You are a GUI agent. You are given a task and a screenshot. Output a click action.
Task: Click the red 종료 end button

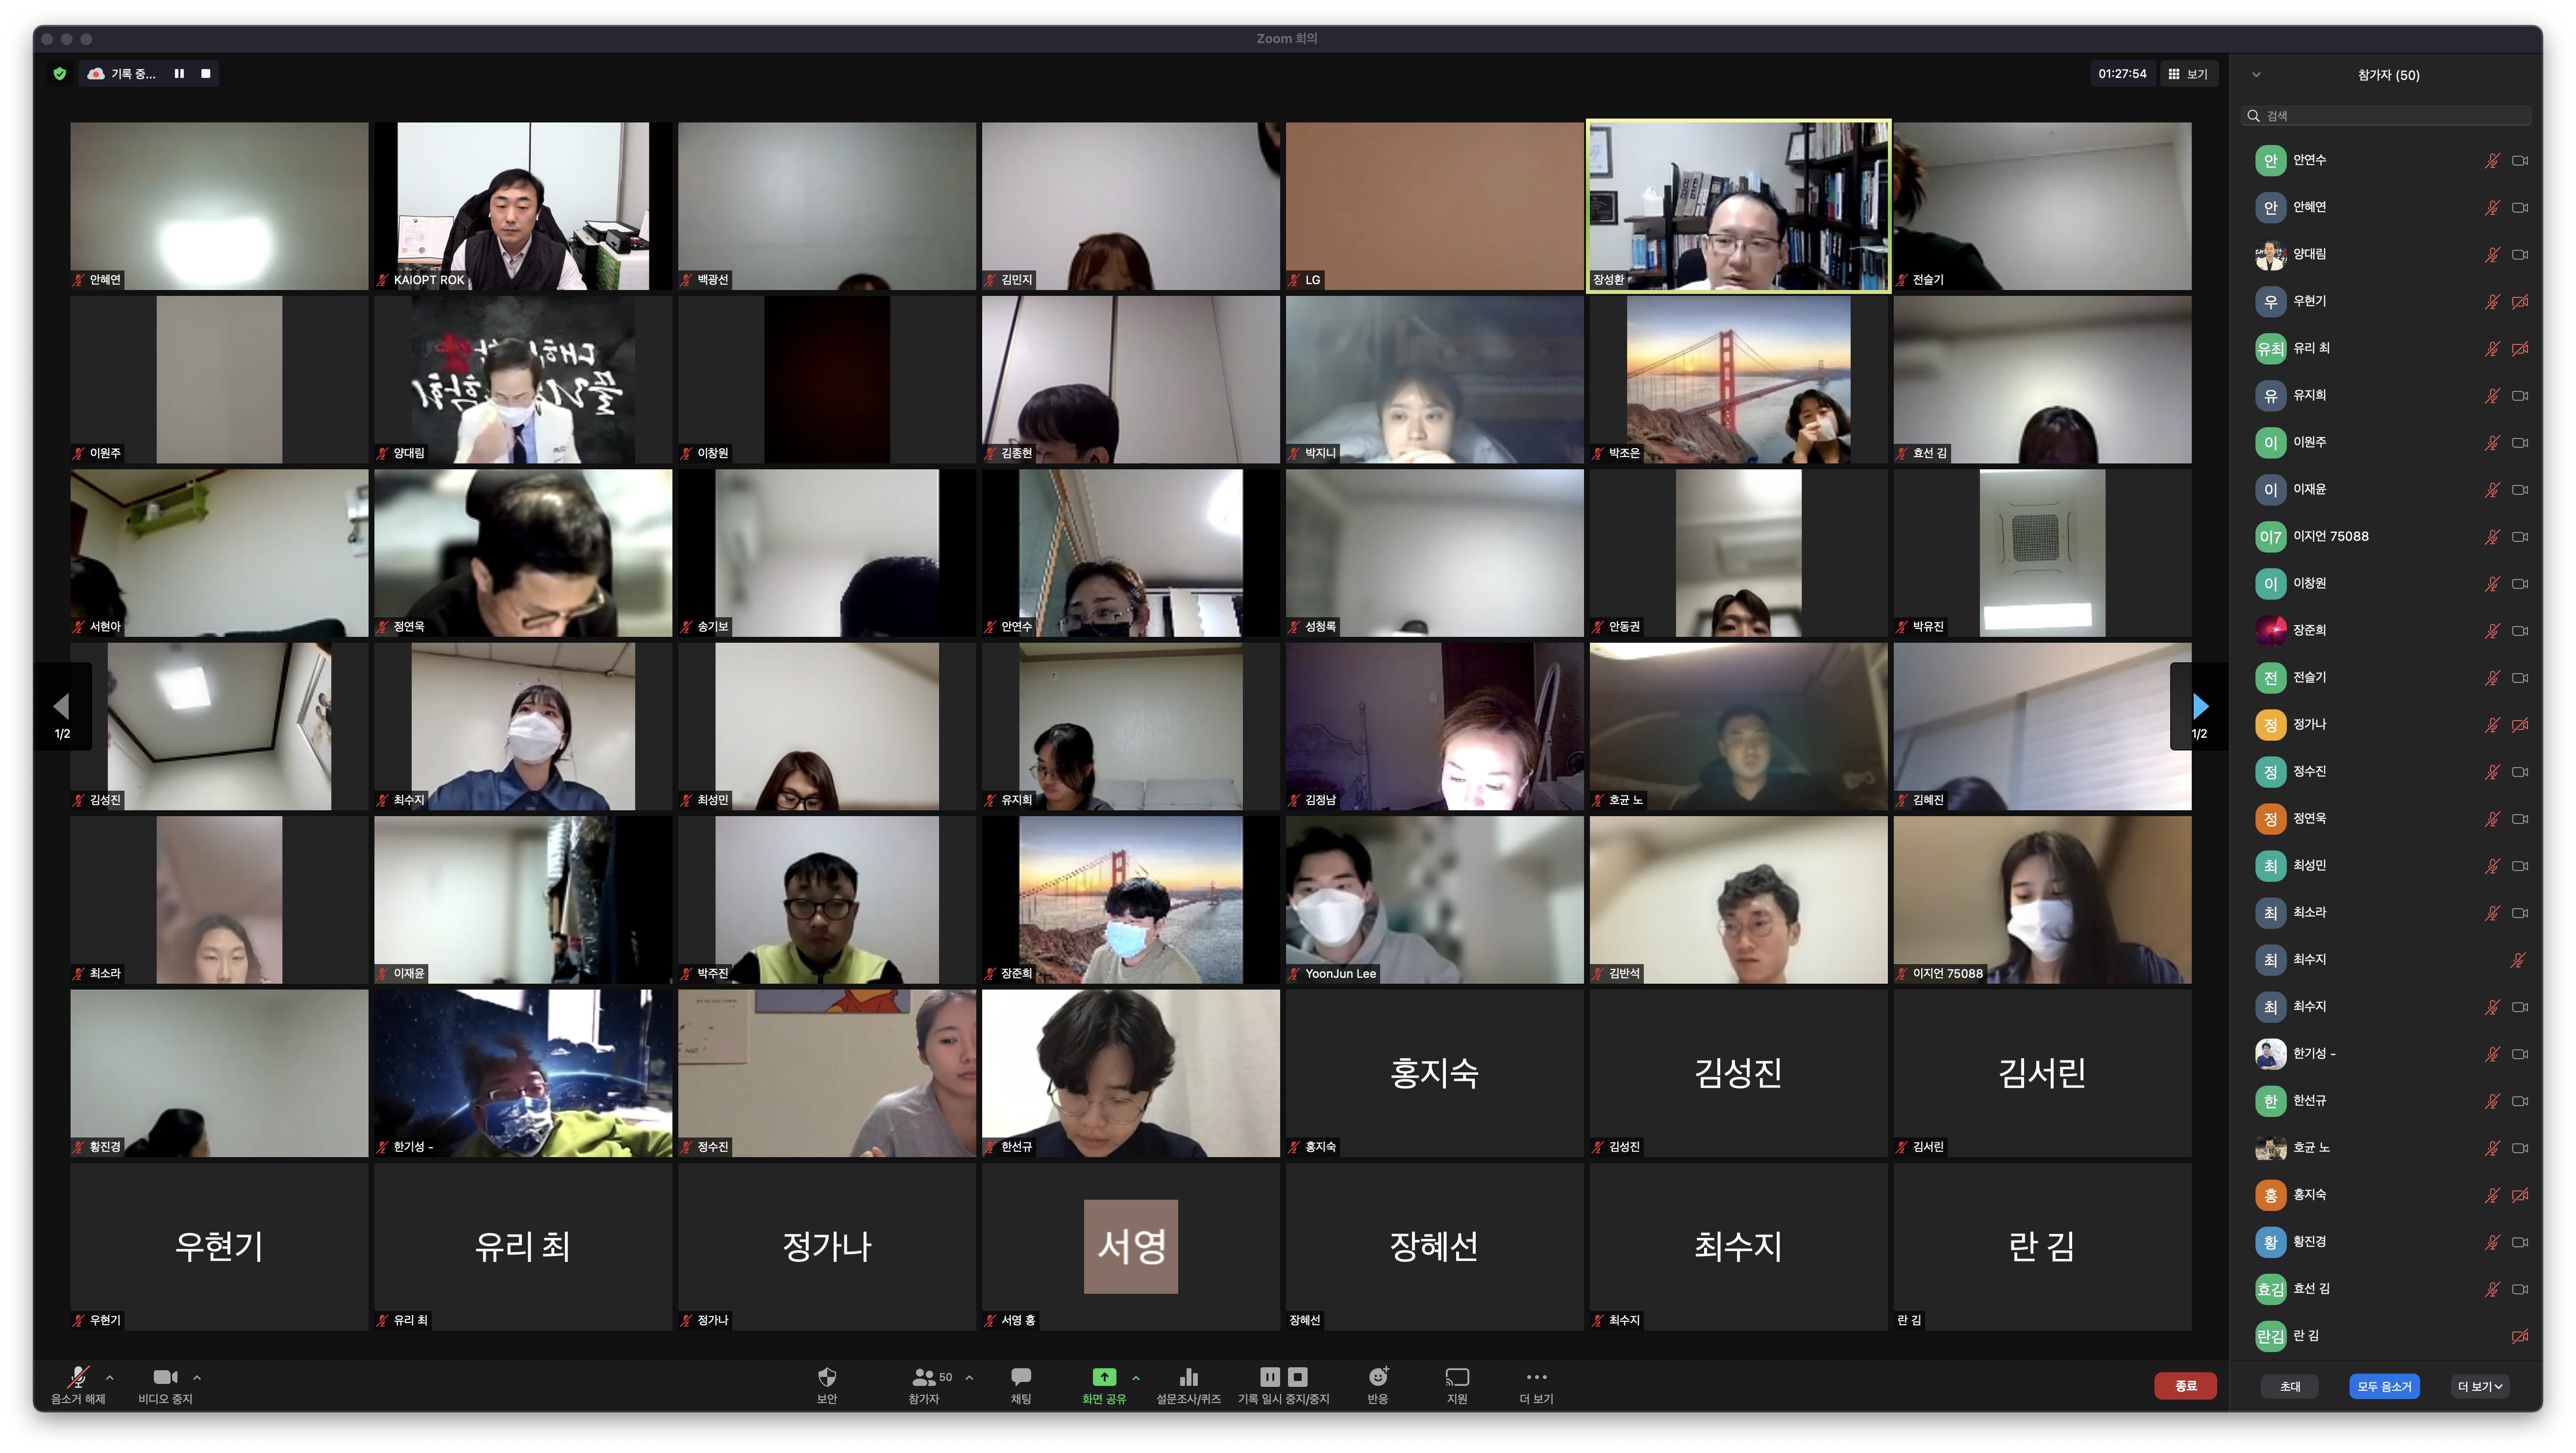tap(2185, 1386)
